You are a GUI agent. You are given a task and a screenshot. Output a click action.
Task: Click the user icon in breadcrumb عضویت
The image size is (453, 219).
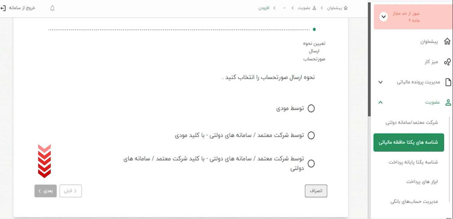point(314,8)
